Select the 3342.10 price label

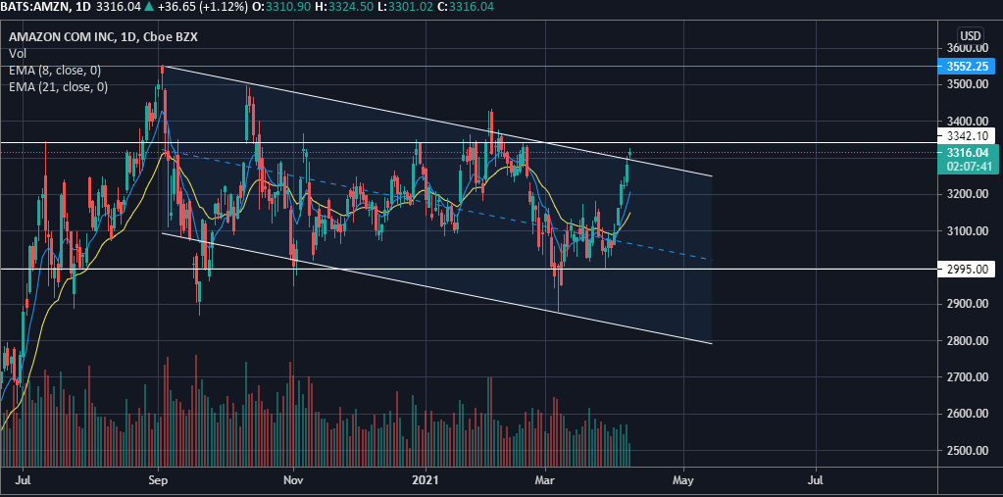[x=967, y=135]
